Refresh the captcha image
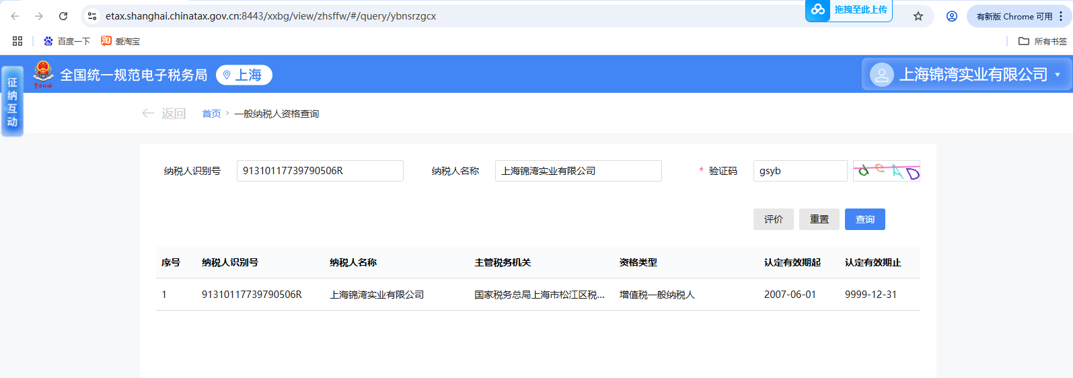 tap(886, 171)
